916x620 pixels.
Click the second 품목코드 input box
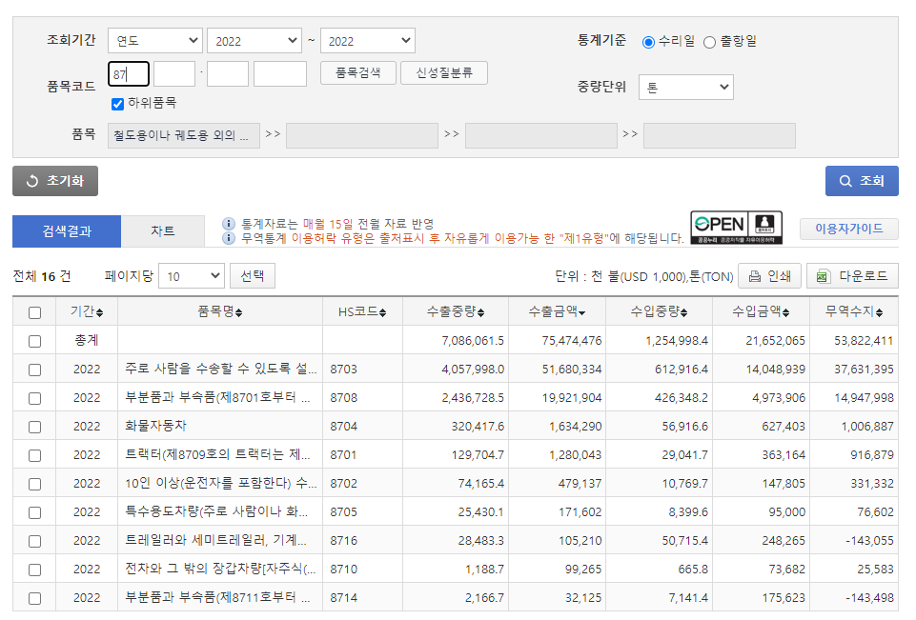pyautogui.click(x=174, y=74)
